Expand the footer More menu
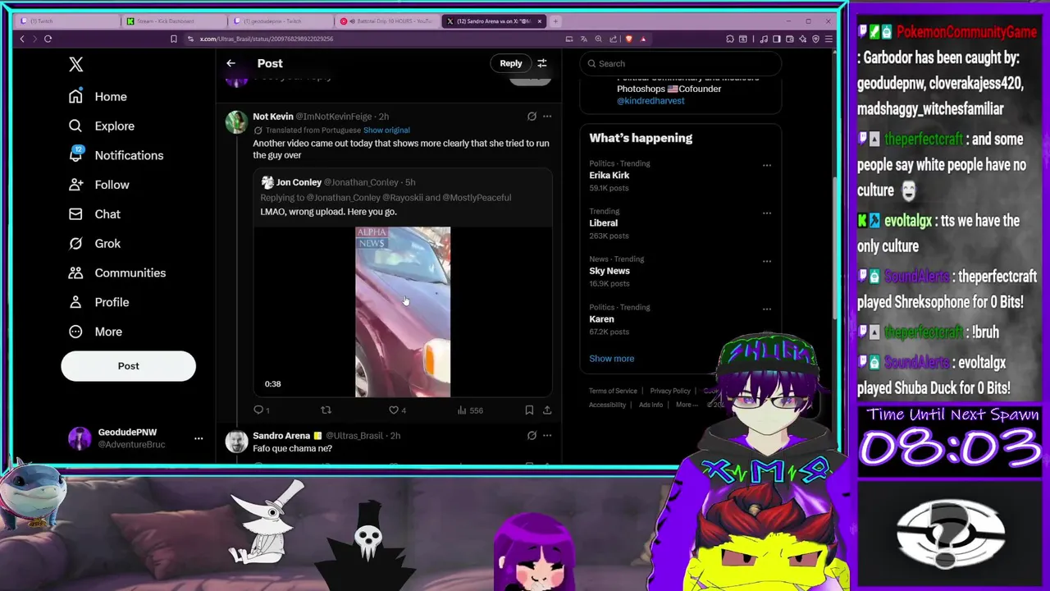1050x591 pixels. click(686, 405)
